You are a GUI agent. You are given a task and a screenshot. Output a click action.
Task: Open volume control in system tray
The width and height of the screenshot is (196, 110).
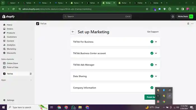tap(178, 107)
